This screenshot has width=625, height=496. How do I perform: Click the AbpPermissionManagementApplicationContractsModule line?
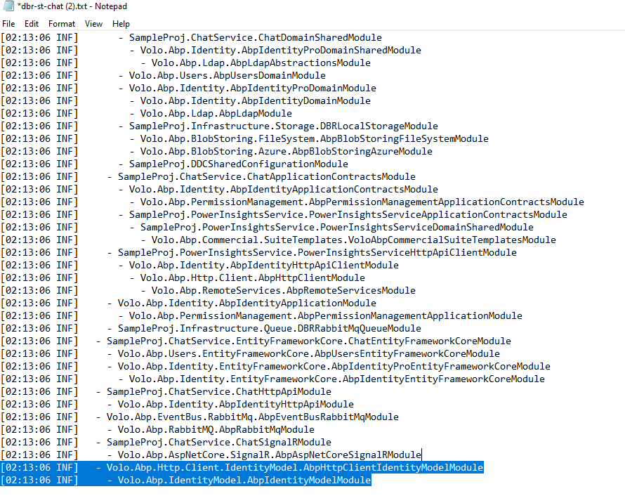pyautogui.click(x=292, y=202)
